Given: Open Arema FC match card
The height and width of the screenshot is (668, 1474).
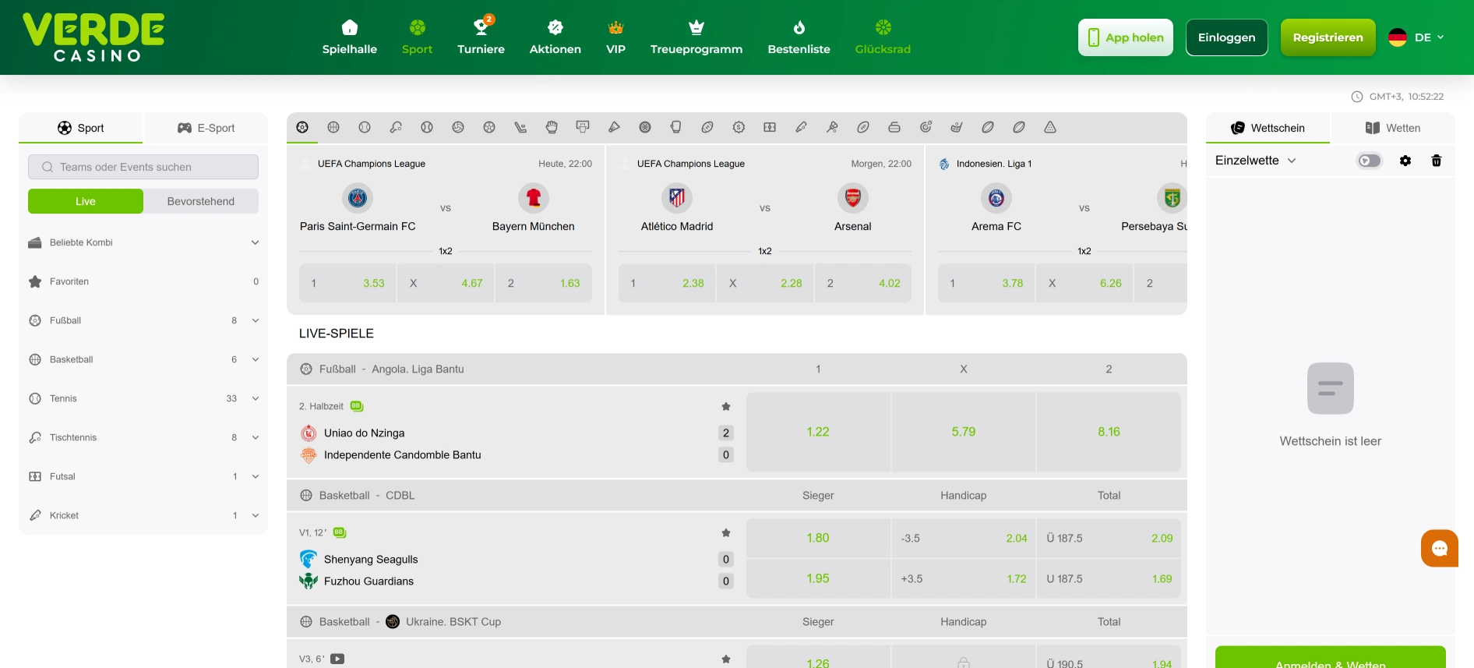Looking at the screenshot, I should click(1056, 230).
